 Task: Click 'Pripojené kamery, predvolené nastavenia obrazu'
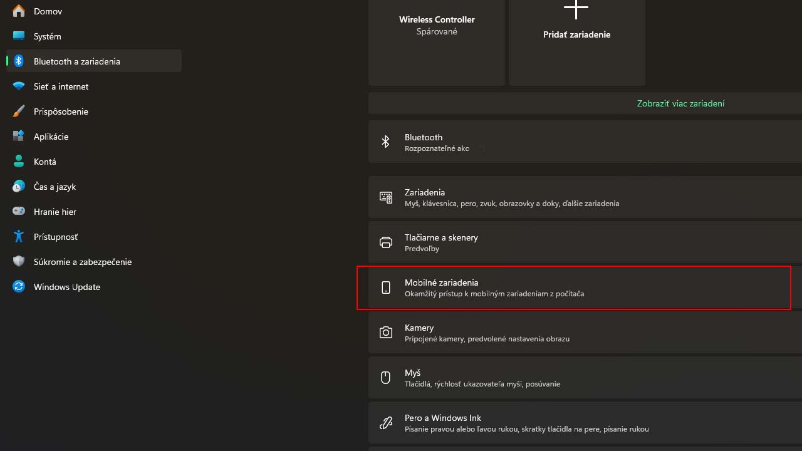click(x=487, y=339)
